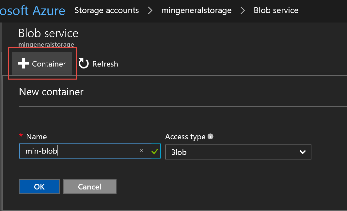The image size is (347, 211).
Task: Confirm container creation with OK
Action: pos(39,187)
